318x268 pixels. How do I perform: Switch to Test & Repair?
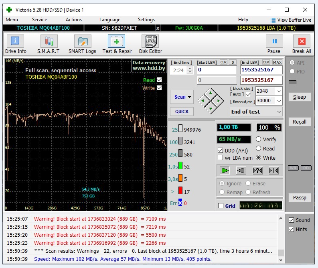click(x=116, y=41)
